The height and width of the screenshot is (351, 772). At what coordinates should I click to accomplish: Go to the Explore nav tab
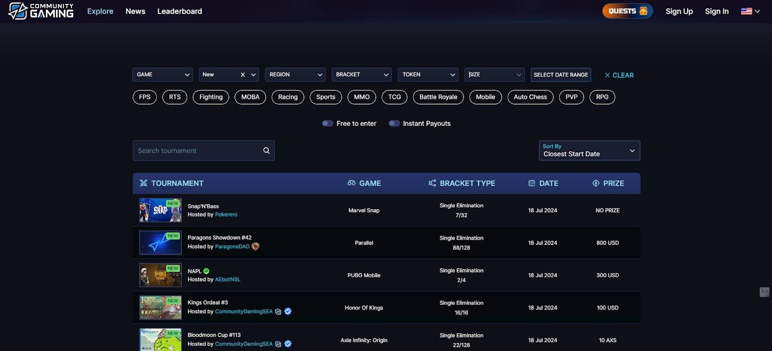pyautogui.click(x=100, y=11)
